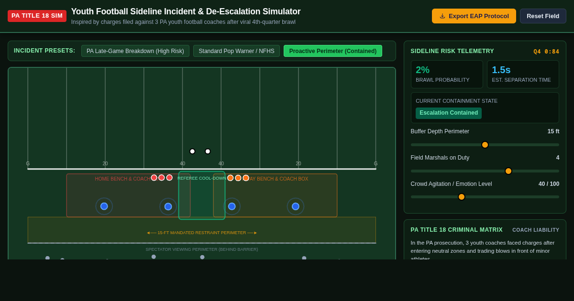
Task: Click the right goal line G label
Action: [375, 164]
